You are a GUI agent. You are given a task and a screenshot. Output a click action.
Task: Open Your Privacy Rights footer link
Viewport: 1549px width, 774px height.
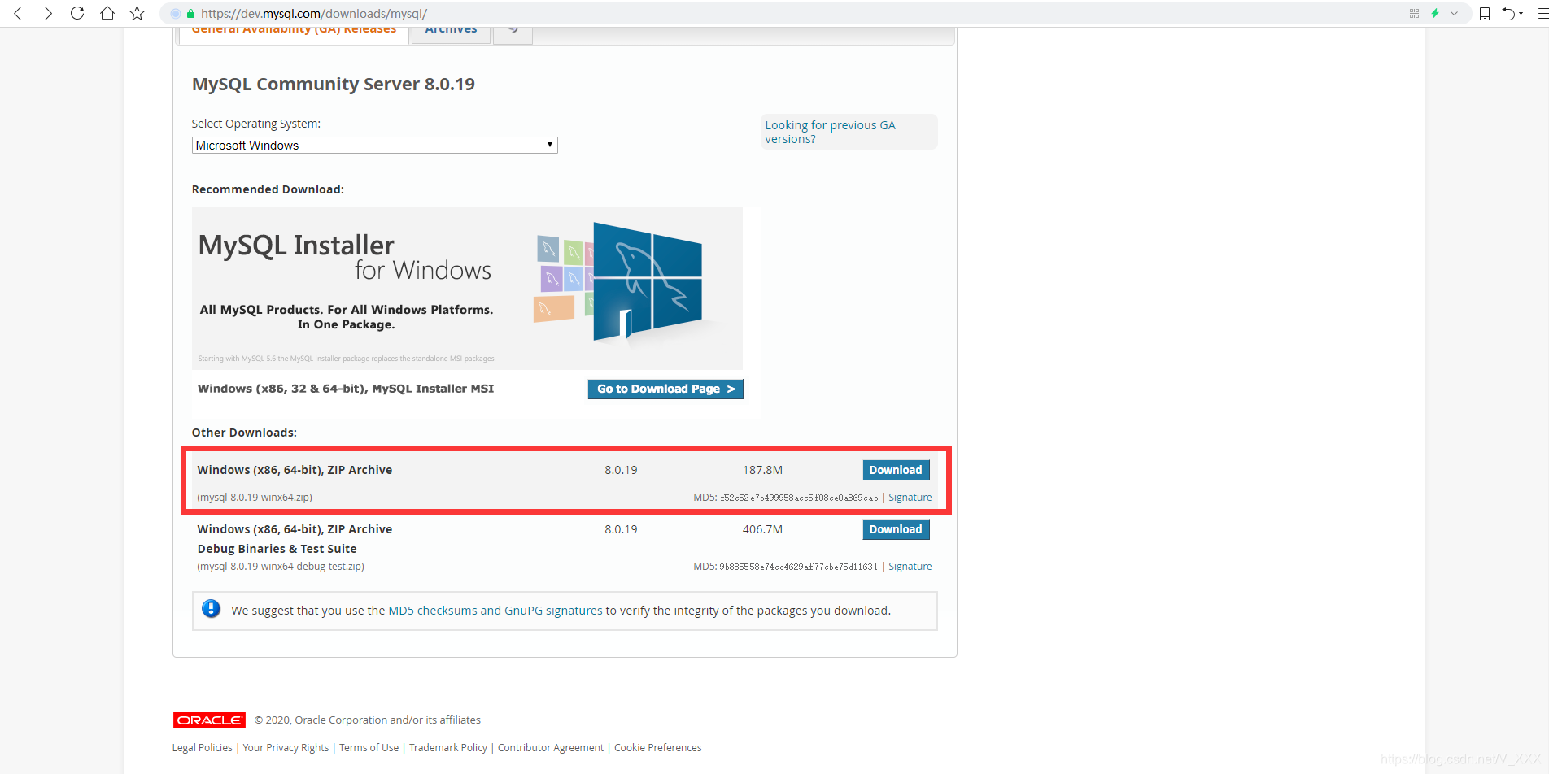286,748
